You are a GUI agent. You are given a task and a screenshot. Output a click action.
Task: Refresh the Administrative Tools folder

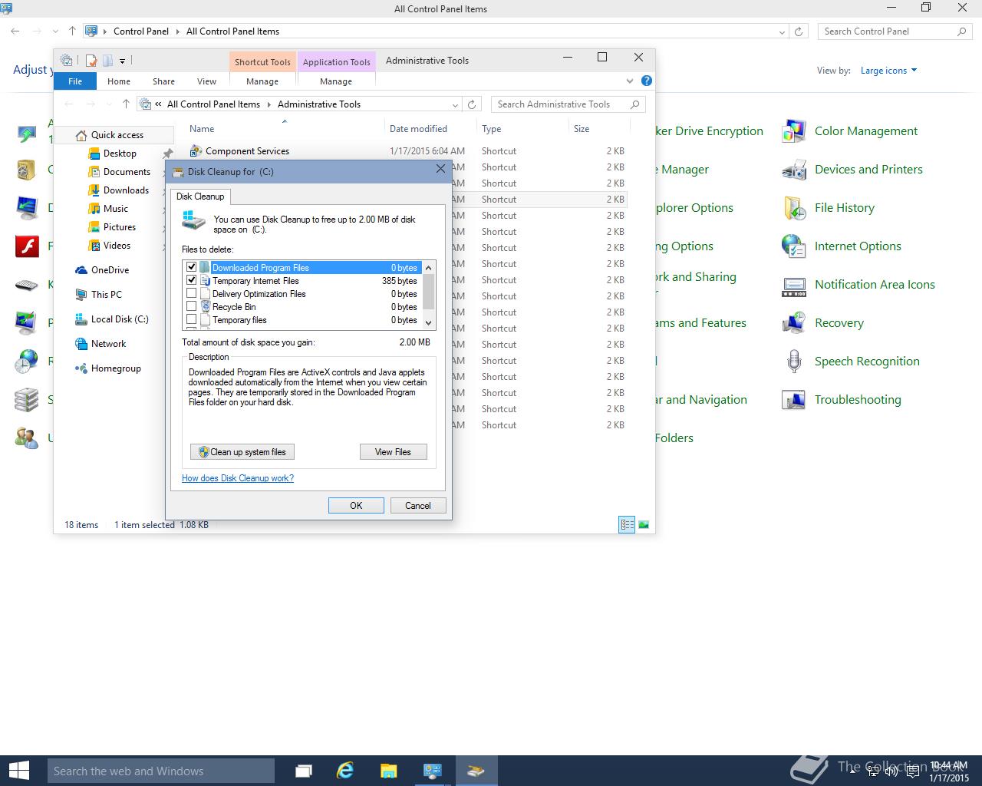(x=473, y=104)
